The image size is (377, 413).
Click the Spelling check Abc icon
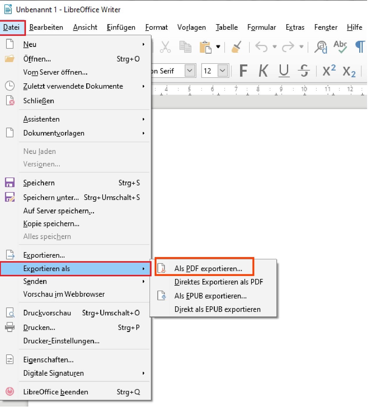tap(340, 47)
